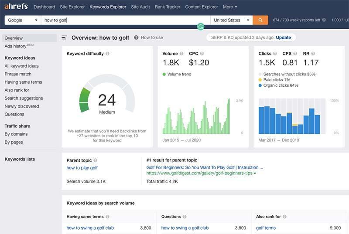Open Site Explorer in top navigation
The width and height of the screenshot is (349, 234).
[x=72, y=7]
